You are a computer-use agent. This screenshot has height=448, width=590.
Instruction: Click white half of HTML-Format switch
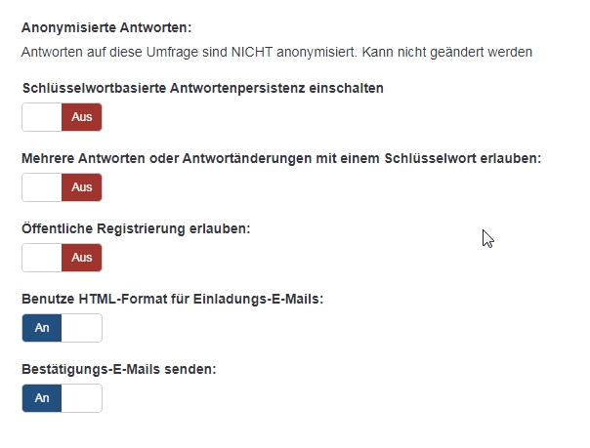(82, 328)
